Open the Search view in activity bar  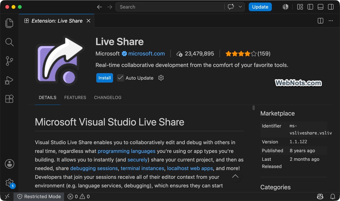9,42
